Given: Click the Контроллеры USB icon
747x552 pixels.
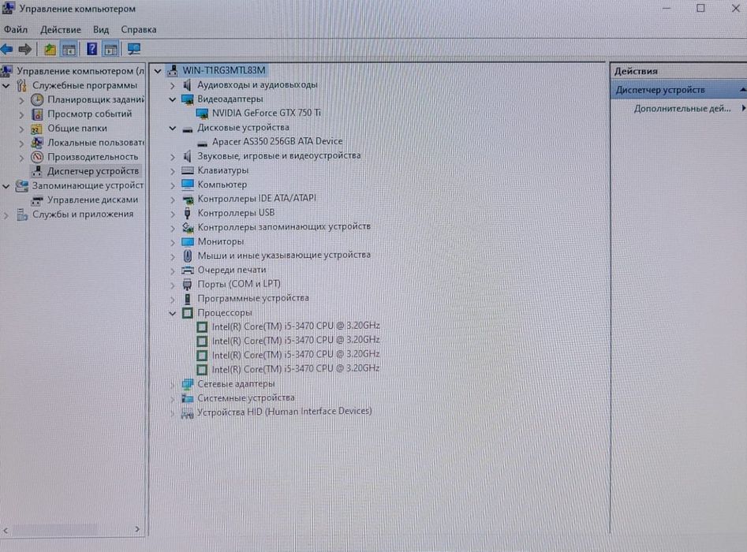Looking at the screenshot, I should tap(188, 213).
